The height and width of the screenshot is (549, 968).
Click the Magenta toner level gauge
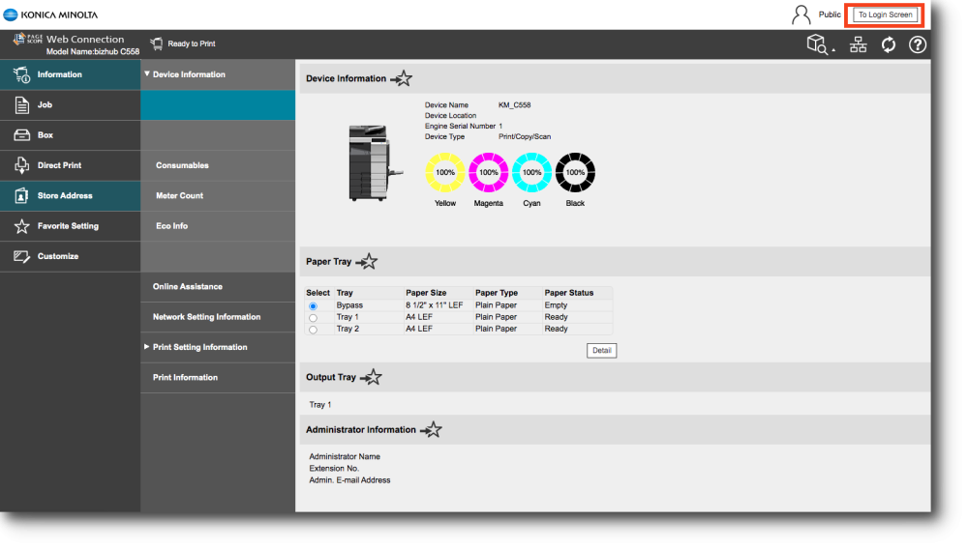[488, 172]
